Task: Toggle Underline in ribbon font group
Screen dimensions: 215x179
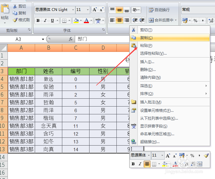Action: point(52,21)
